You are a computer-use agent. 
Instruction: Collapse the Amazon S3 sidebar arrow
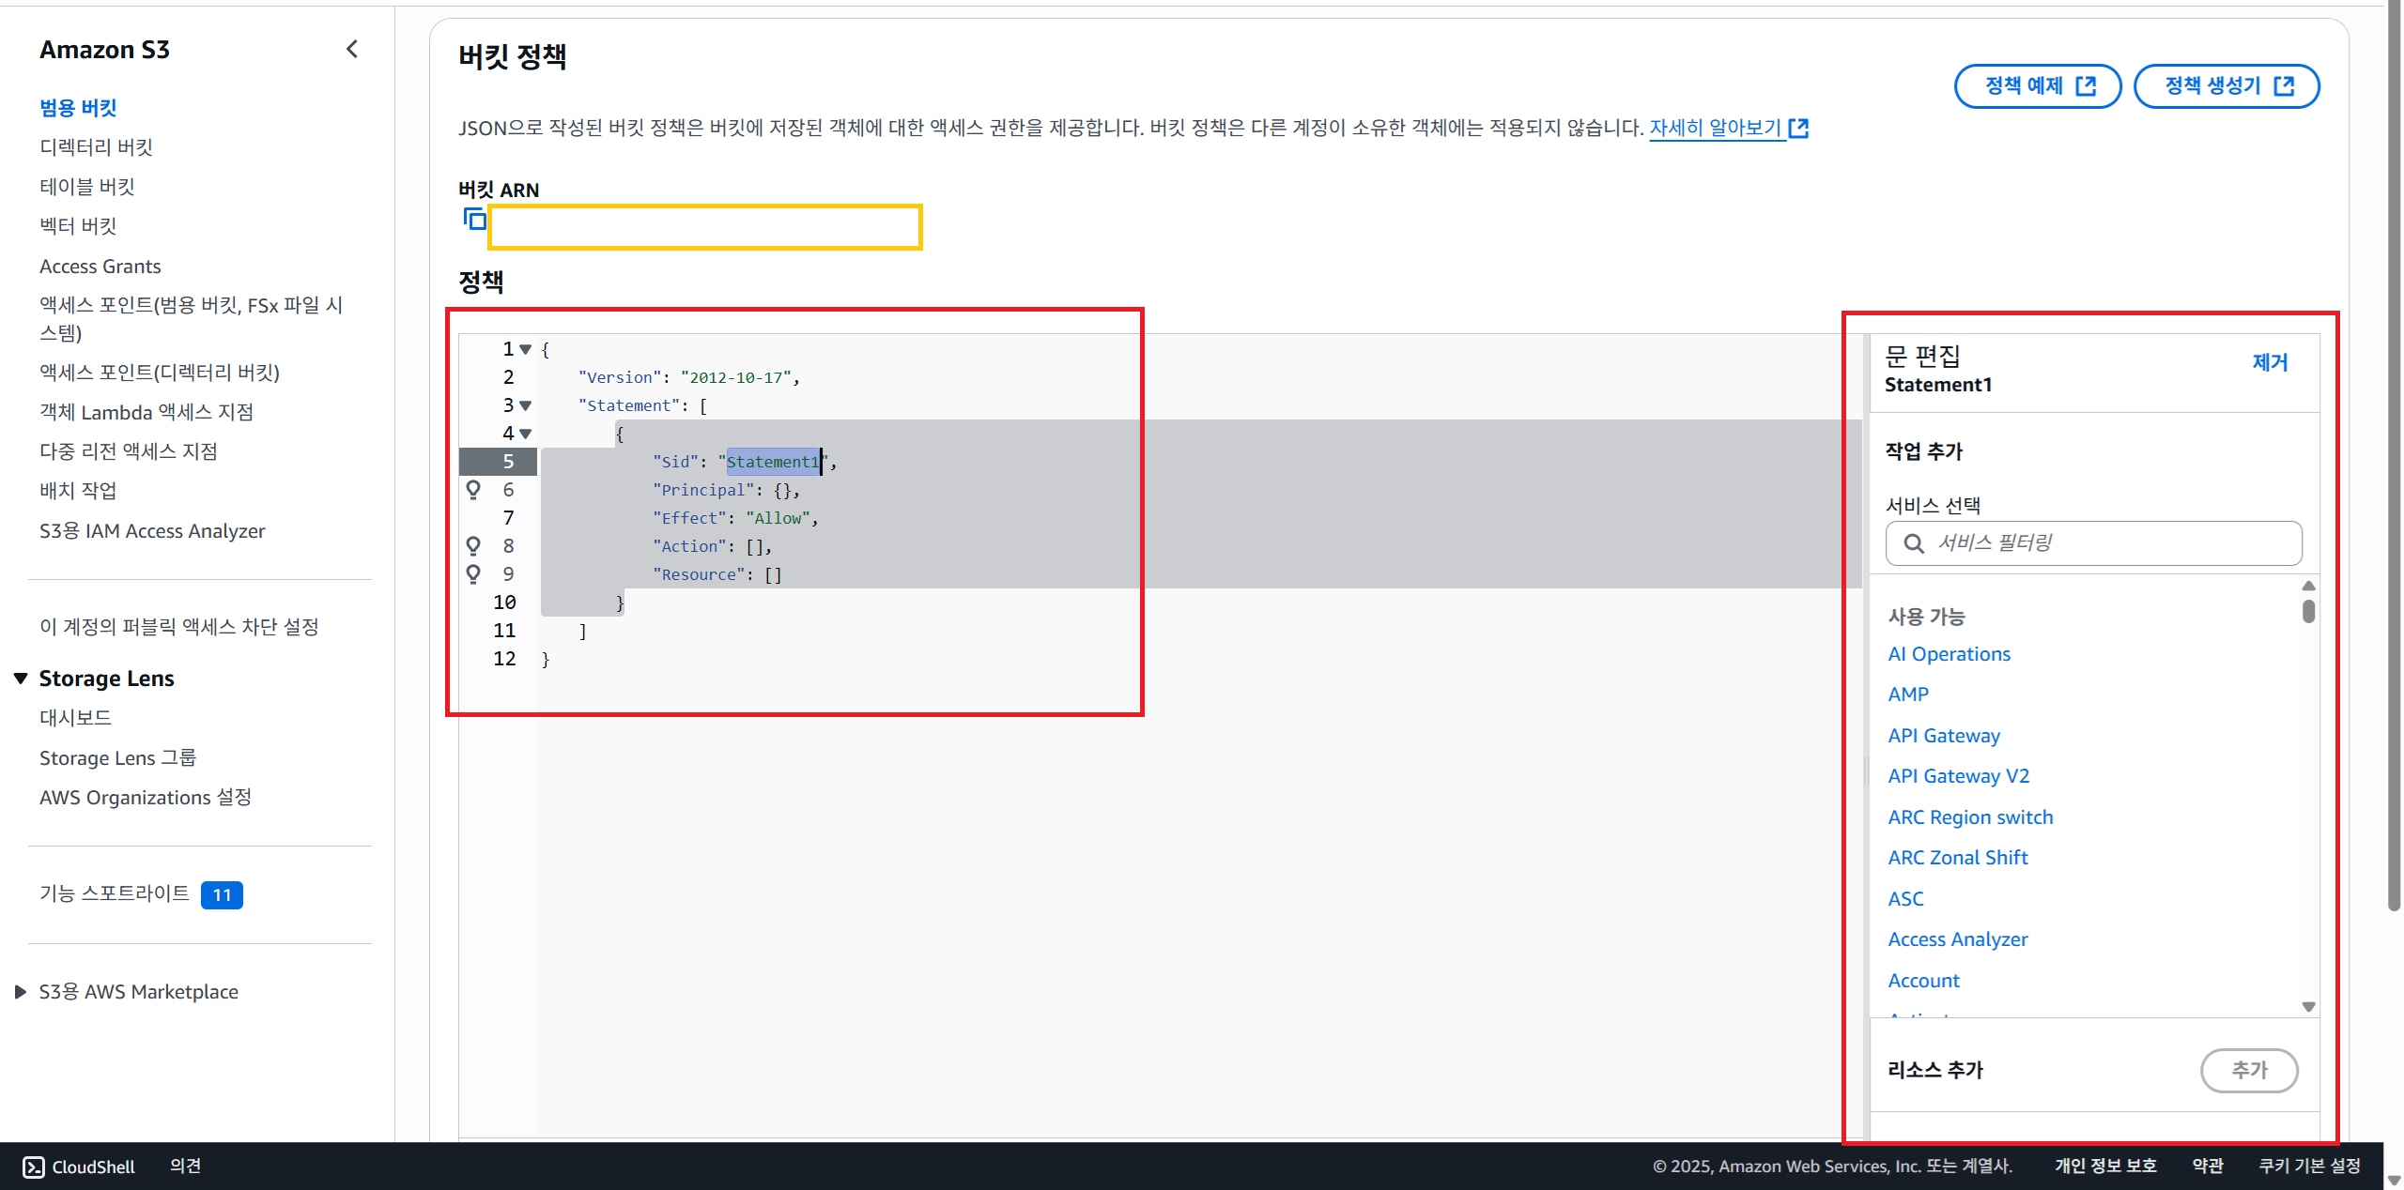click(x=352, y=50)
